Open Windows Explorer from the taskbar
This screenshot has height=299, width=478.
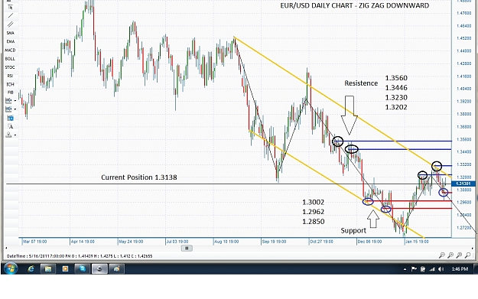[48, 269]
